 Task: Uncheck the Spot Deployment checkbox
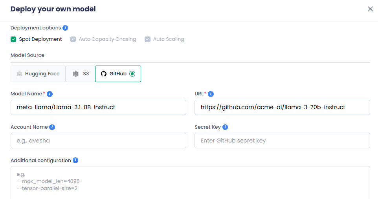(x=13, y=39)
